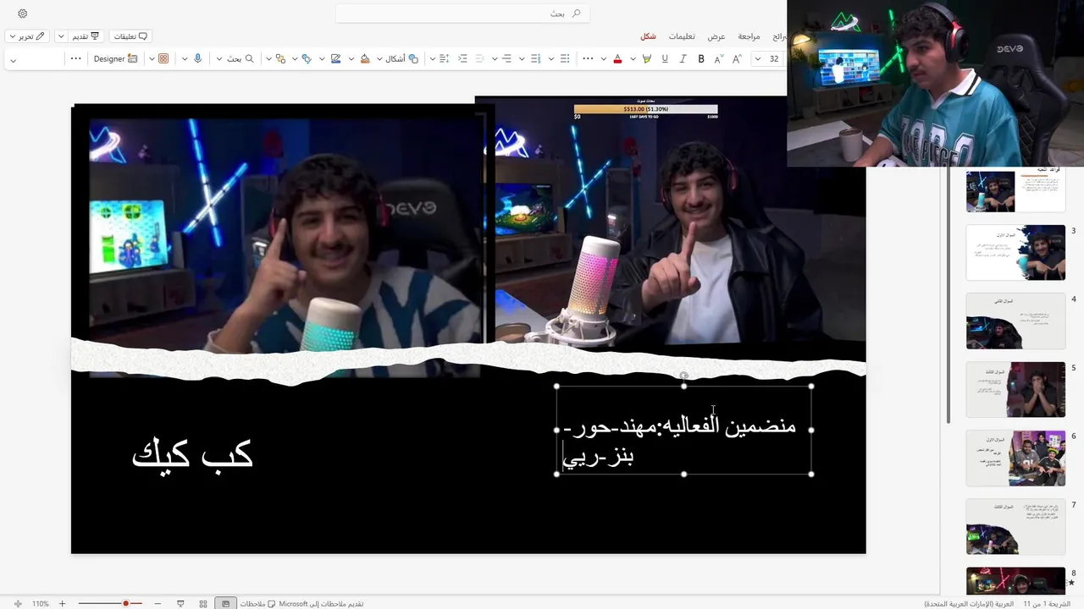This screenshot has width=1084, height=609.
Task: Open the Shapes gallery button
Action: tap(401, 59)
